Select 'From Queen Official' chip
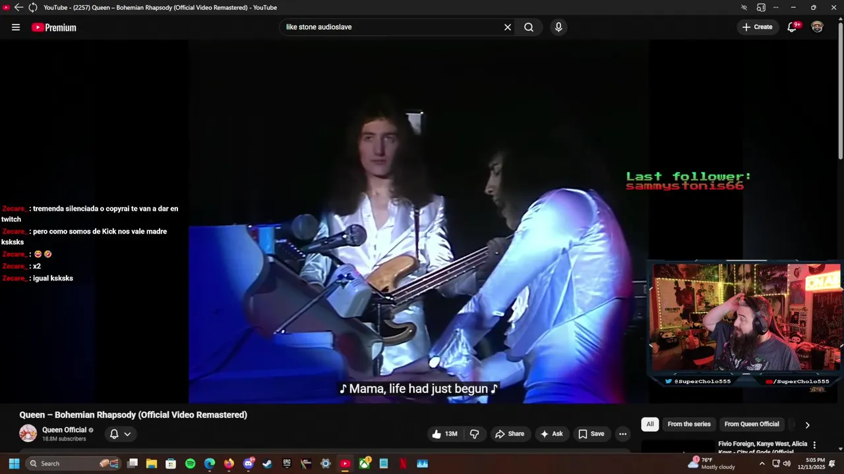This screenshot has height=474, width=844. 752,424
